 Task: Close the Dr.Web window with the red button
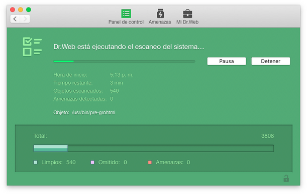[x=13, y=10]
